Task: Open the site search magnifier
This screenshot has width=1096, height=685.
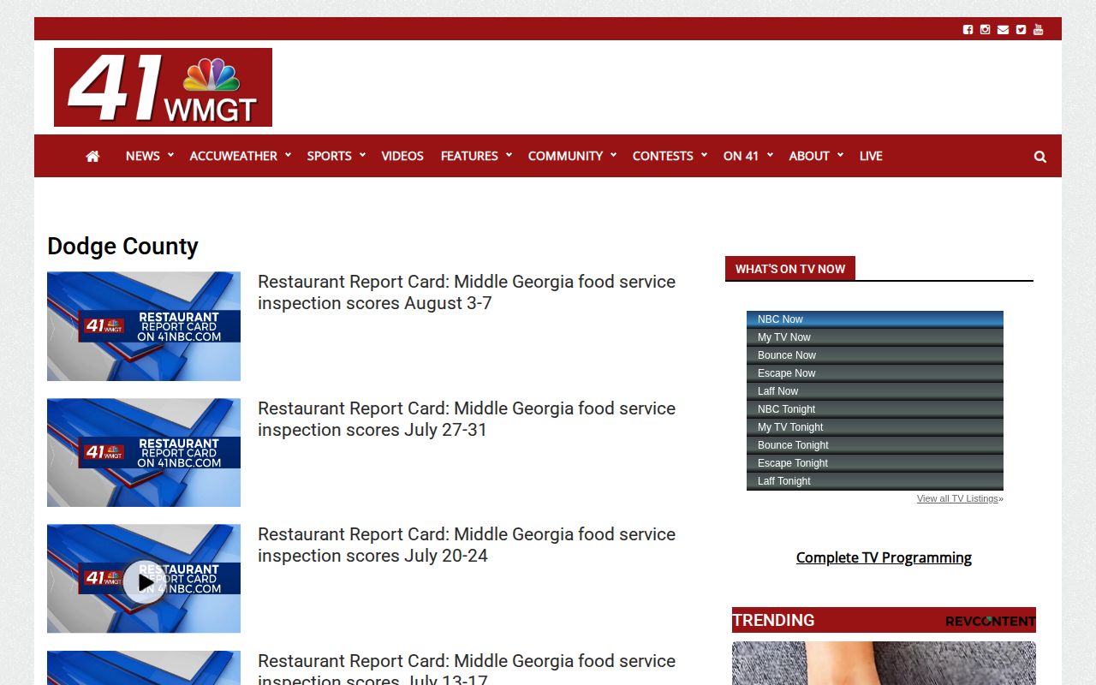Action: [1040, 157]
